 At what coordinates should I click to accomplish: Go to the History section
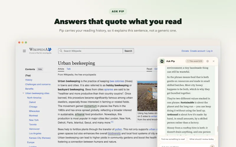click(x=29, y=80)
